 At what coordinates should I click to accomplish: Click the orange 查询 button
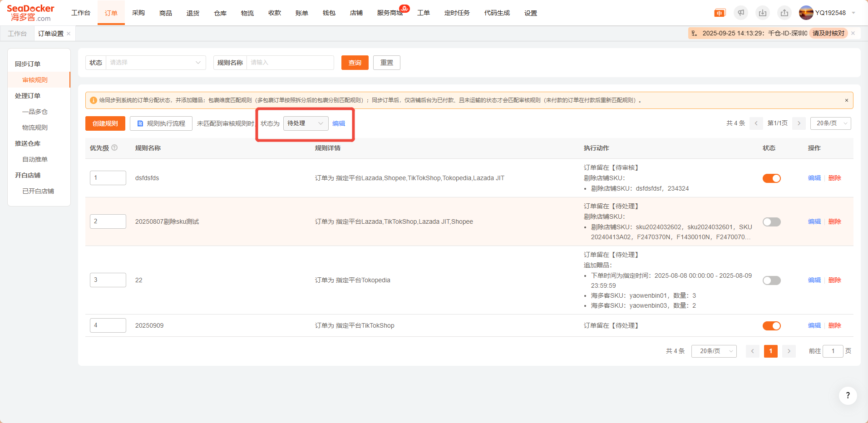click(x=355, y=63)
